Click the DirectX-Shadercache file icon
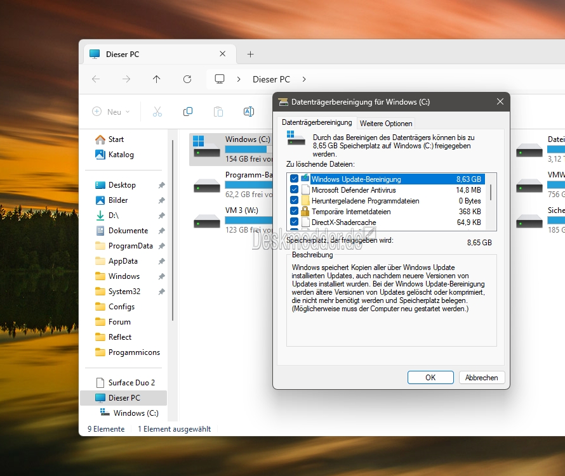Image resolution: width=565 pixels, height=476 pixels. tap(305, 222)
